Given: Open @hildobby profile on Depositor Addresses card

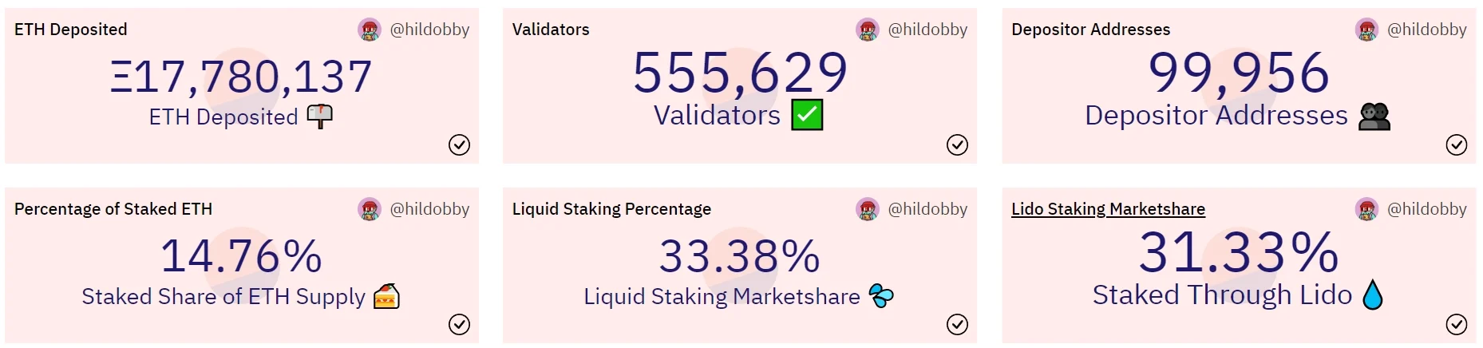Looking at the screenshot, I should point(1427,30).
